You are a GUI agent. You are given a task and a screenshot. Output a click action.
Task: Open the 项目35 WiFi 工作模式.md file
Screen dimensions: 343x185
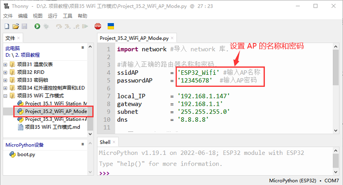pyautogui.click(x=52, y=127)
